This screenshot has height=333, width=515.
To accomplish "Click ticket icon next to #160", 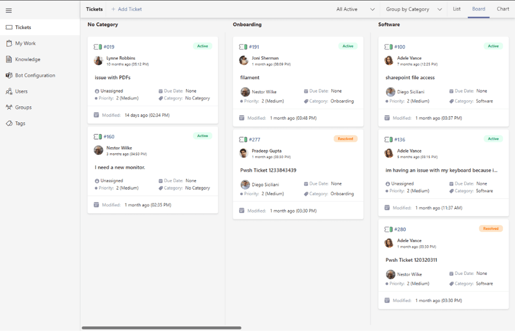I will 97,136.
